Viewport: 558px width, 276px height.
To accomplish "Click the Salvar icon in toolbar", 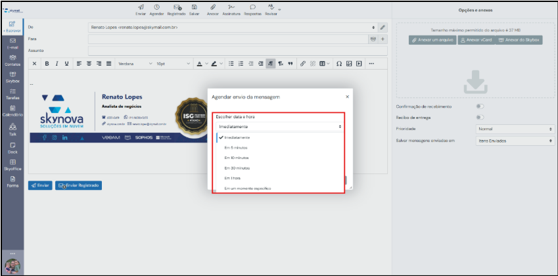I will (194, 7).
